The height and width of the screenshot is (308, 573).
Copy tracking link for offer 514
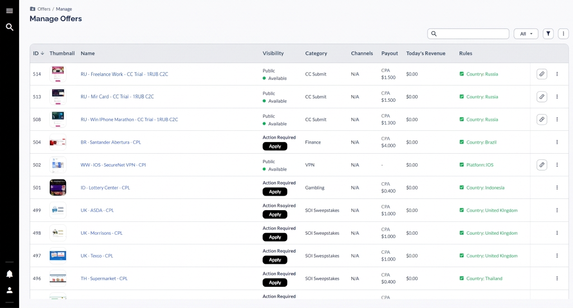click(x=542, y=74)
